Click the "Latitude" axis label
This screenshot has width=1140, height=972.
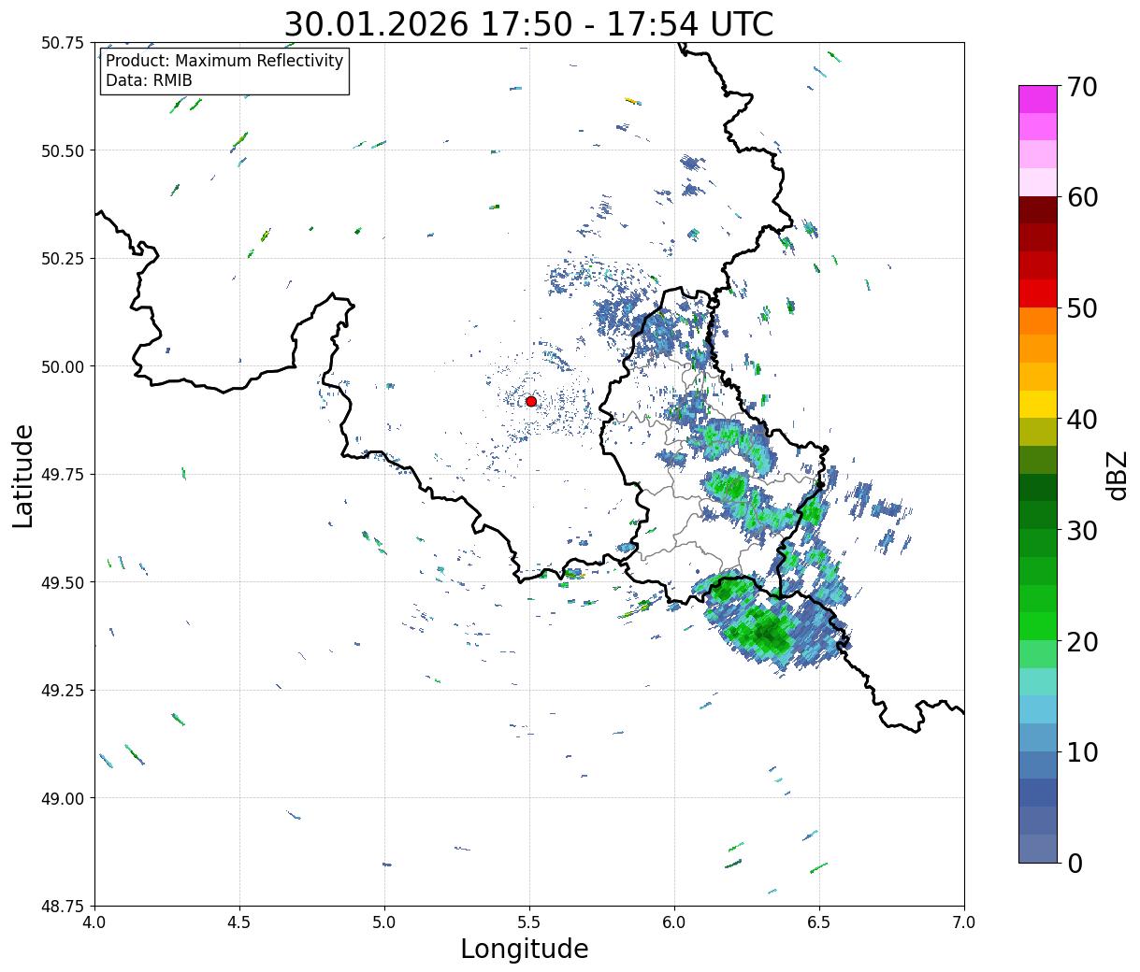tap(24, 475)
